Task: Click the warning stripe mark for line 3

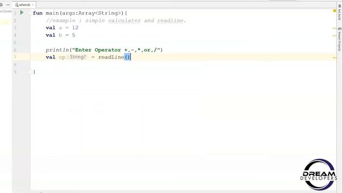Action: (x=334, y=28)
